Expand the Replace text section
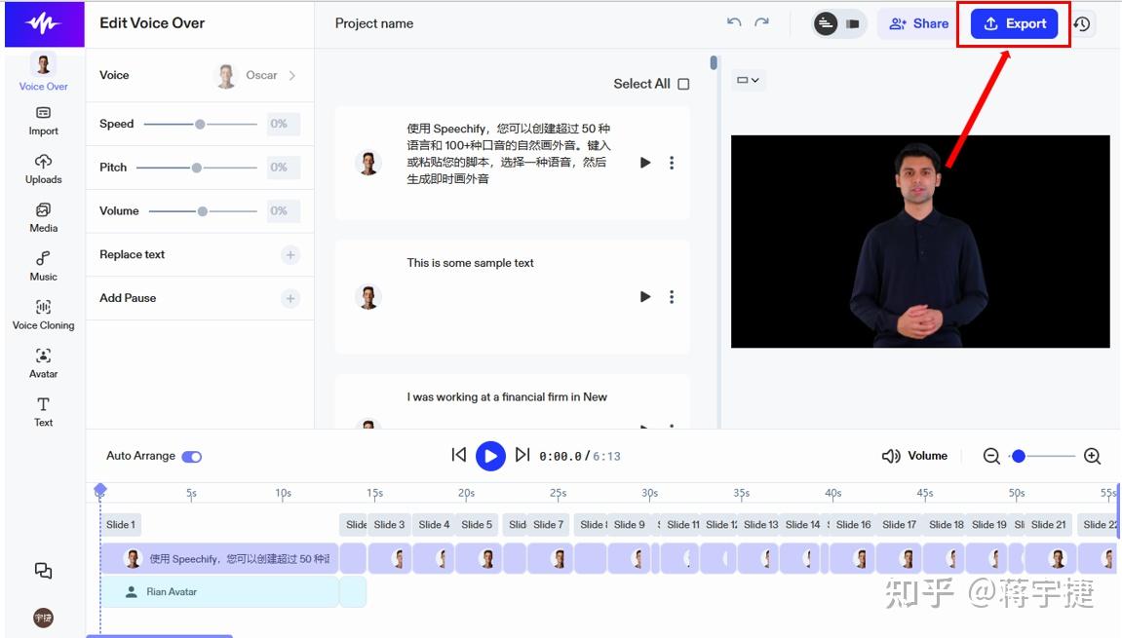Viewport: 1122px width, 638px height. [x=290, y=254]
